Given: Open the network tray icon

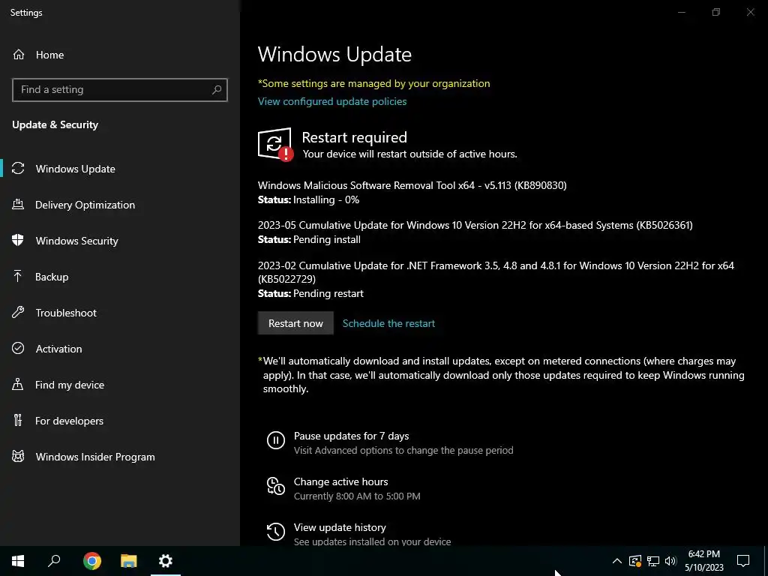Looking at the screenshot, I should [653, 561].
